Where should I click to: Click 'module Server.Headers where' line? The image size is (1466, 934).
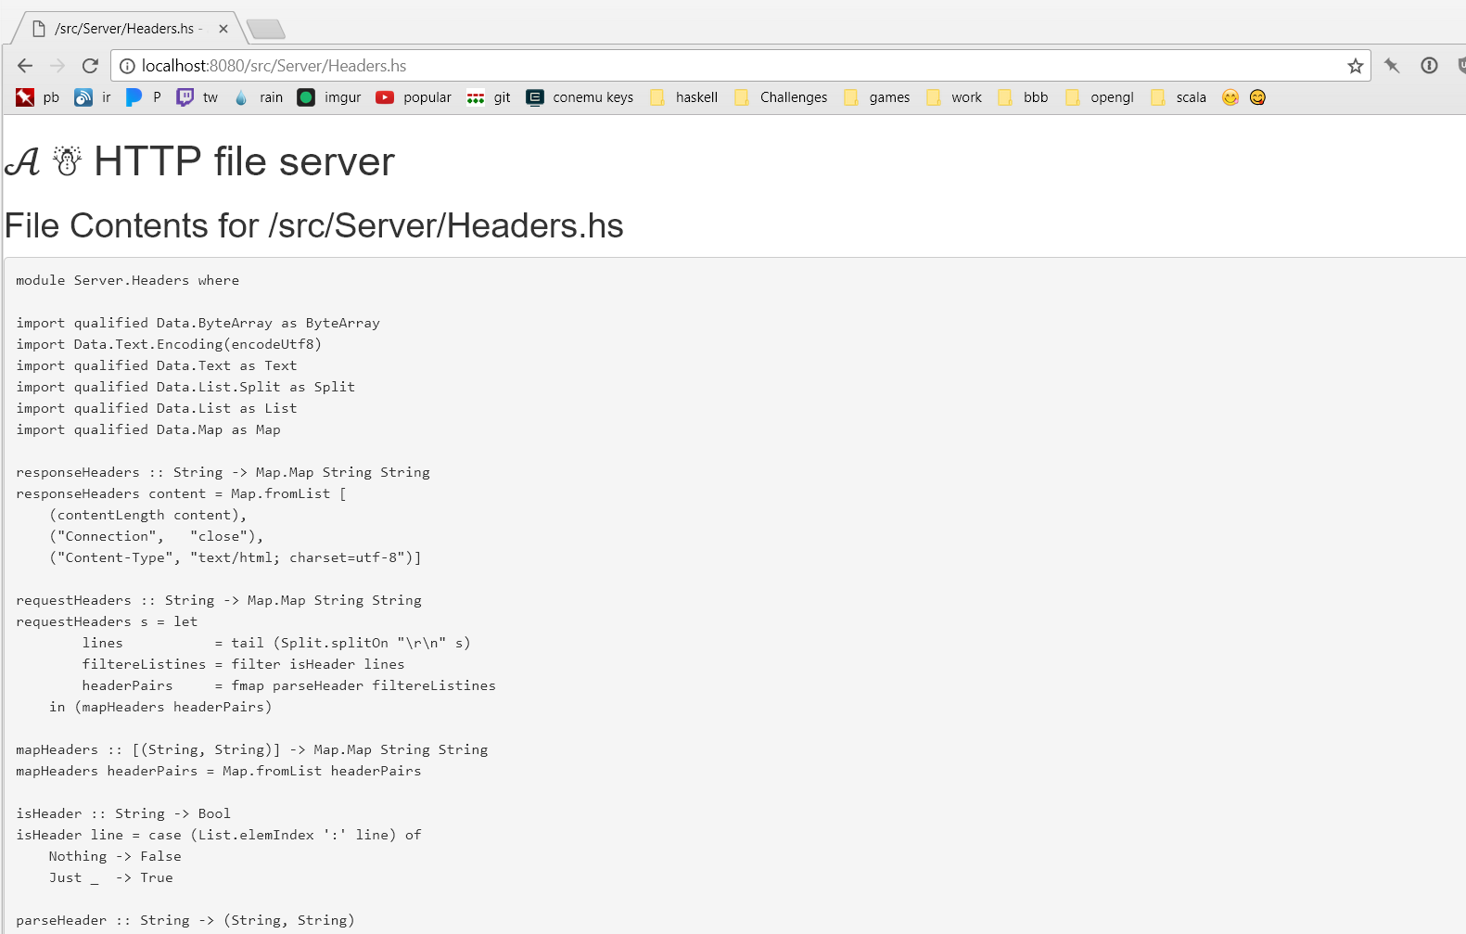click(x=128, y=280)
